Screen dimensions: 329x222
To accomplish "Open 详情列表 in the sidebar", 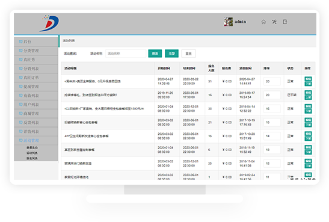I will point(36,132).
